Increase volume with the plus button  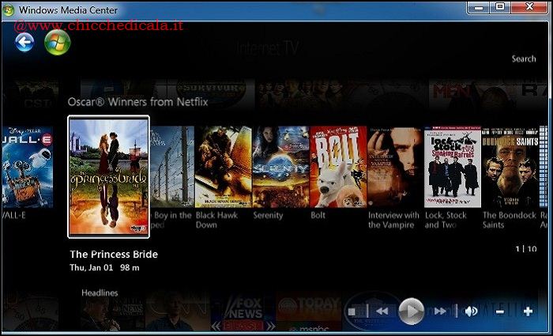528,311
